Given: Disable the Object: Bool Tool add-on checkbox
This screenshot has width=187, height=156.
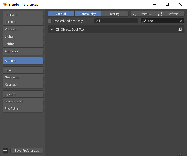Looking at the screenshot, I should coord(57,29).
